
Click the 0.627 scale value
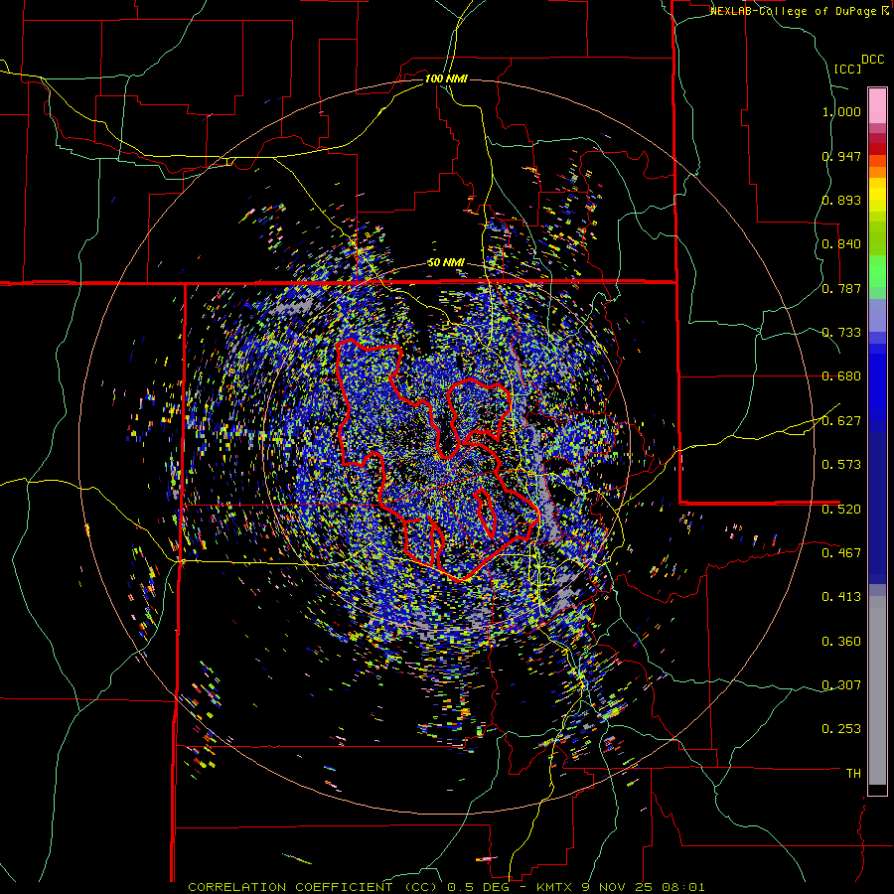pos(841,421)
